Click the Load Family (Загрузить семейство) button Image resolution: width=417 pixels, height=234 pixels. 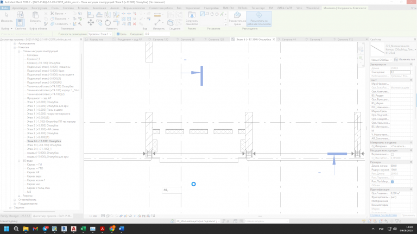[x=192, y=18]
